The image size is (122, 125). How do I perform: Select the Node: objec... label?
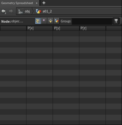(12, 21)
